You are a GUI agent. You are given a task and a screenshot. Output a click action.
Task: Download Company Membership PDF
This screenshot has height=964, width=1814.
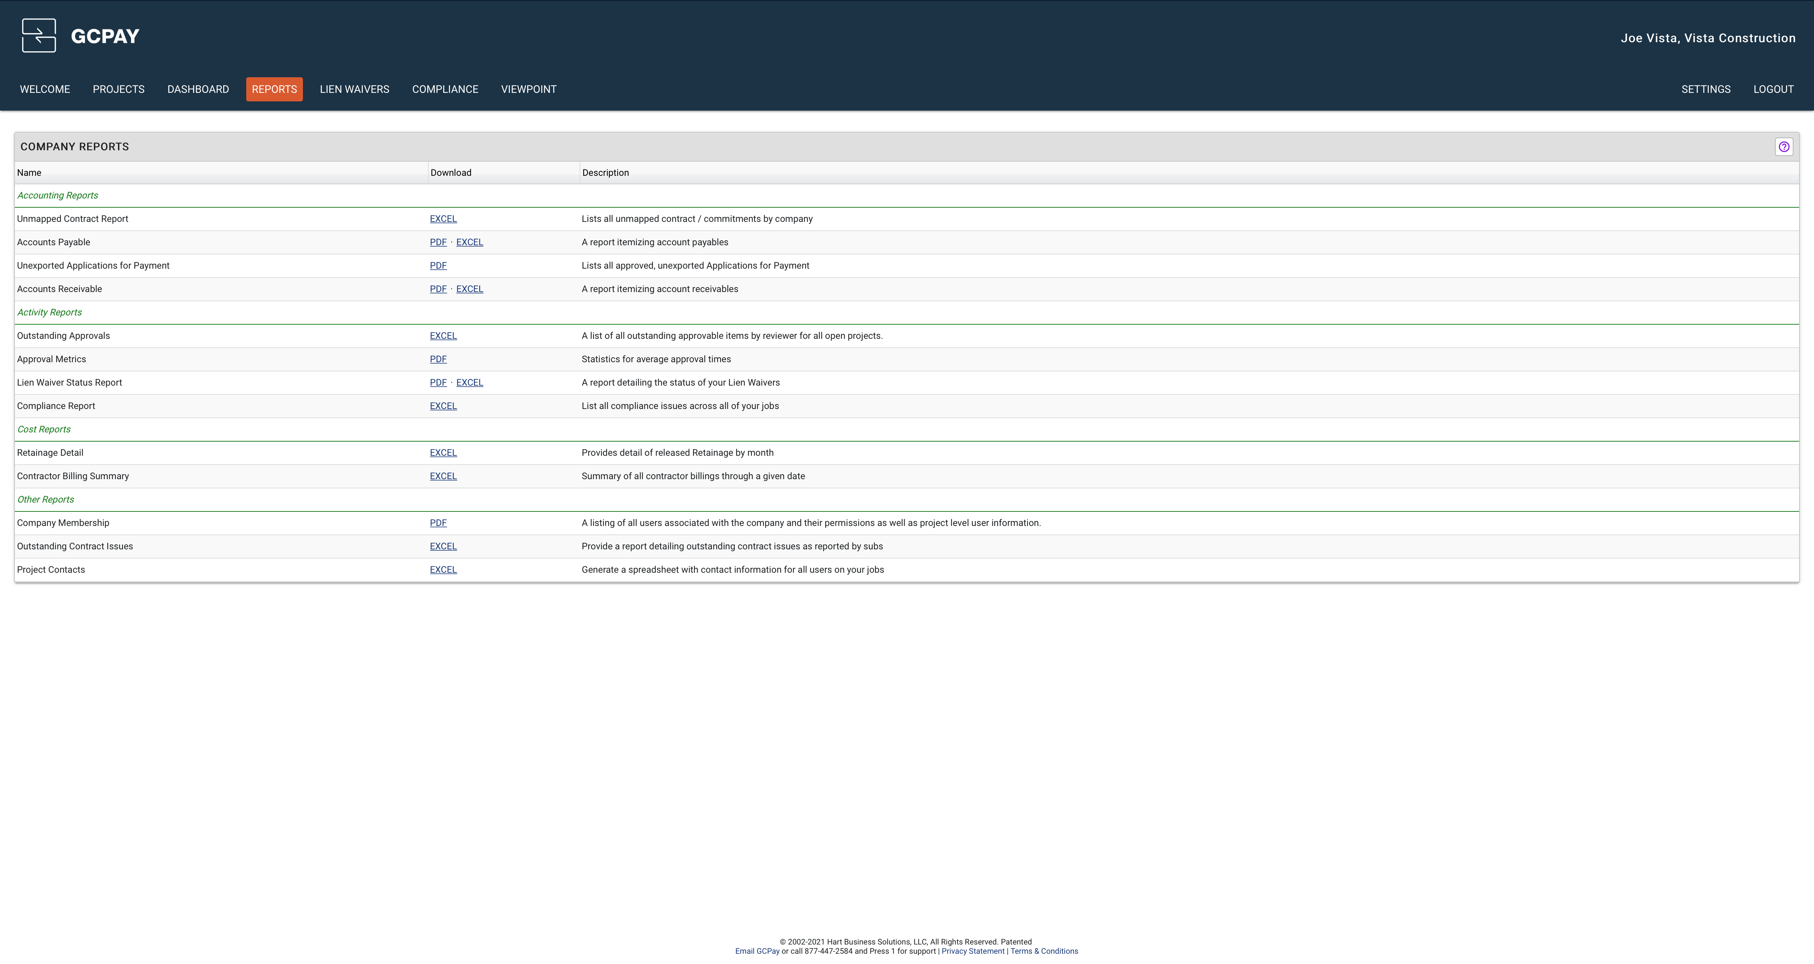438,523
